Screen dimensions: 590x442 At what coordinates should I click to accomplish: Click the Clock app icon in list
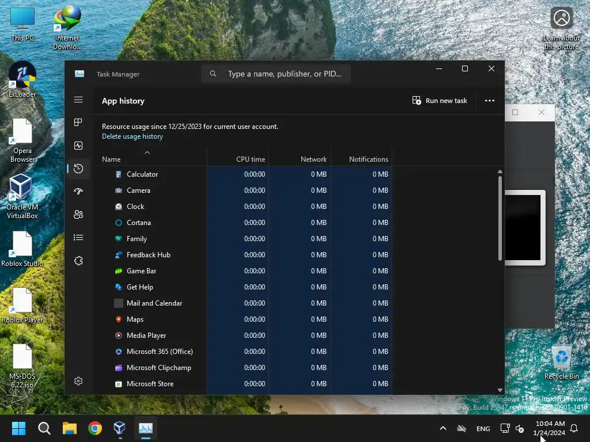click(119, 207)
